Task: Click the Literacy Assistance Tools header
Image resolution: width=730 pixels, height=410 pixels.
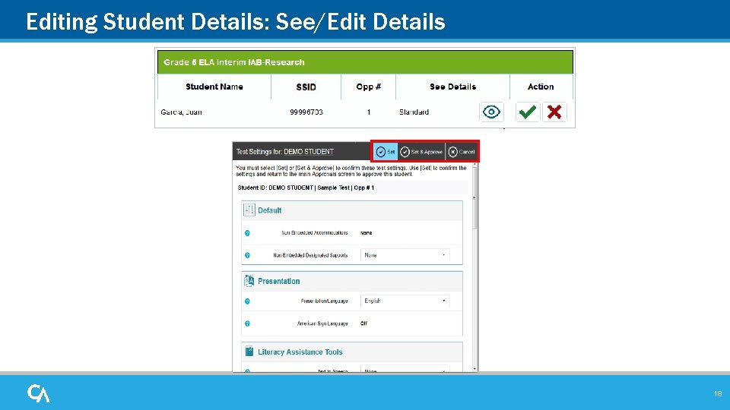Action: (x=352, y=352)
